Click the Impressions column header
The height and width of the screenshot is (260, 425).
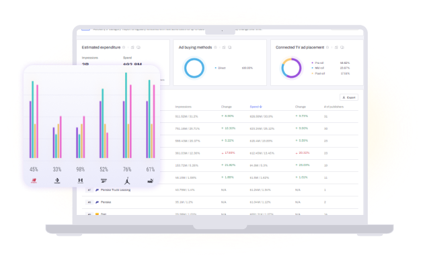183,107
